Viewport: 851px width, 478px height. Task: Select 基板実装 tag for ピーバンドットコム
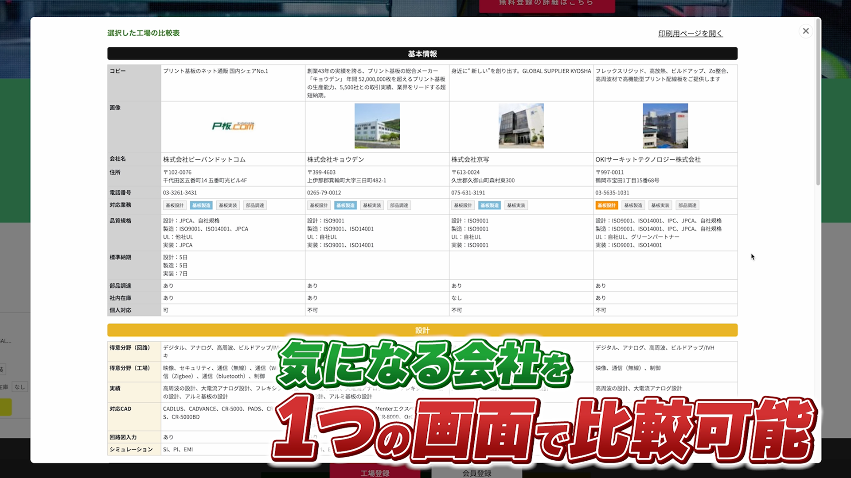pyautogui.click(x=228, y=205)
